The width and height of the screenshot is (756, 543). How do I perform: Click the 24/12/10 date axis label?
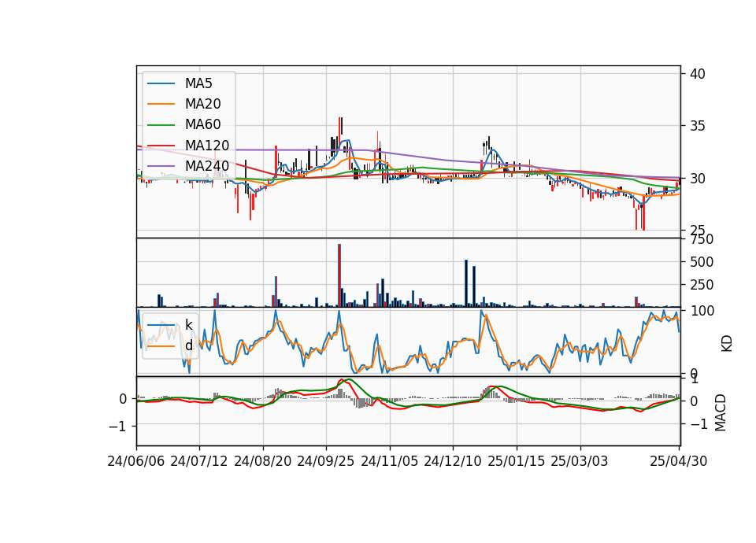tap(453, 461)
